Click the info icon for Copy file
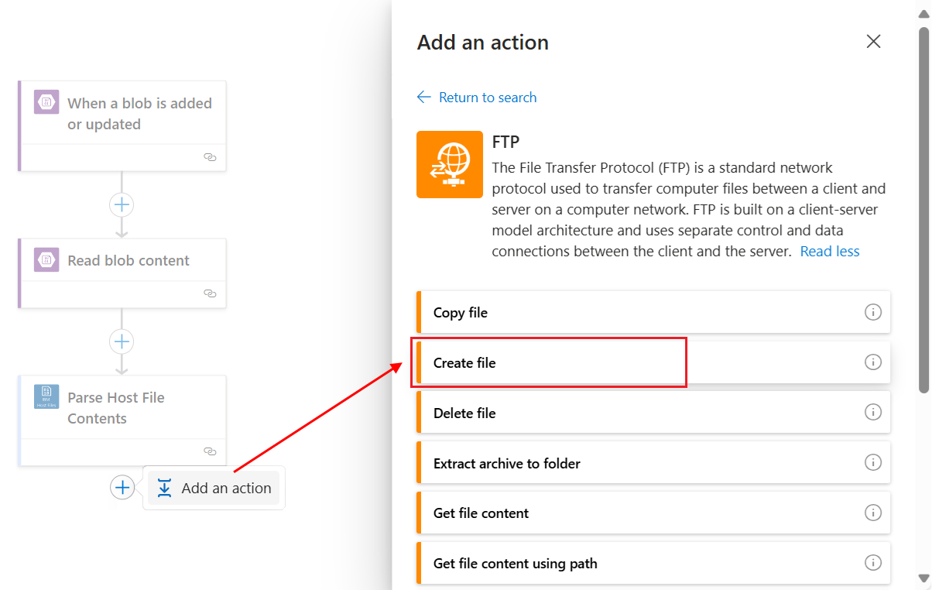The height and width of the screenshot is (590, 932). pos(873,312)
